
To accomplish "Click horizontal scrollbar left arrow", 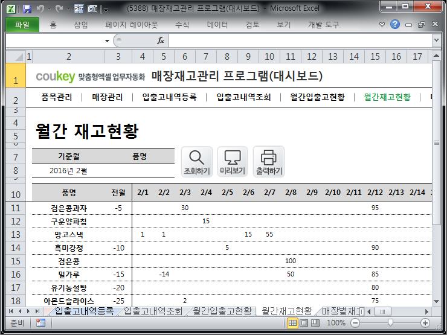I will pyautogui.click(x=369, y=311).
